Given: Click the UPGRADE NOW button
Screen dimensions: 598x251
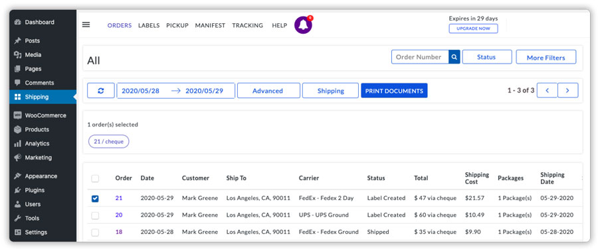Looking at the screenshot, I should point(473,28).
